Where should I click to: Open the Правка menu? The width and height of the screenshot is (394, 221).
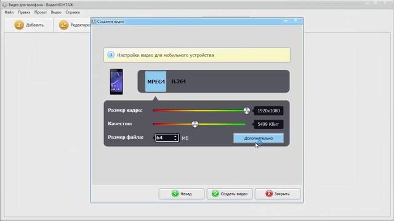click(24, 12)
